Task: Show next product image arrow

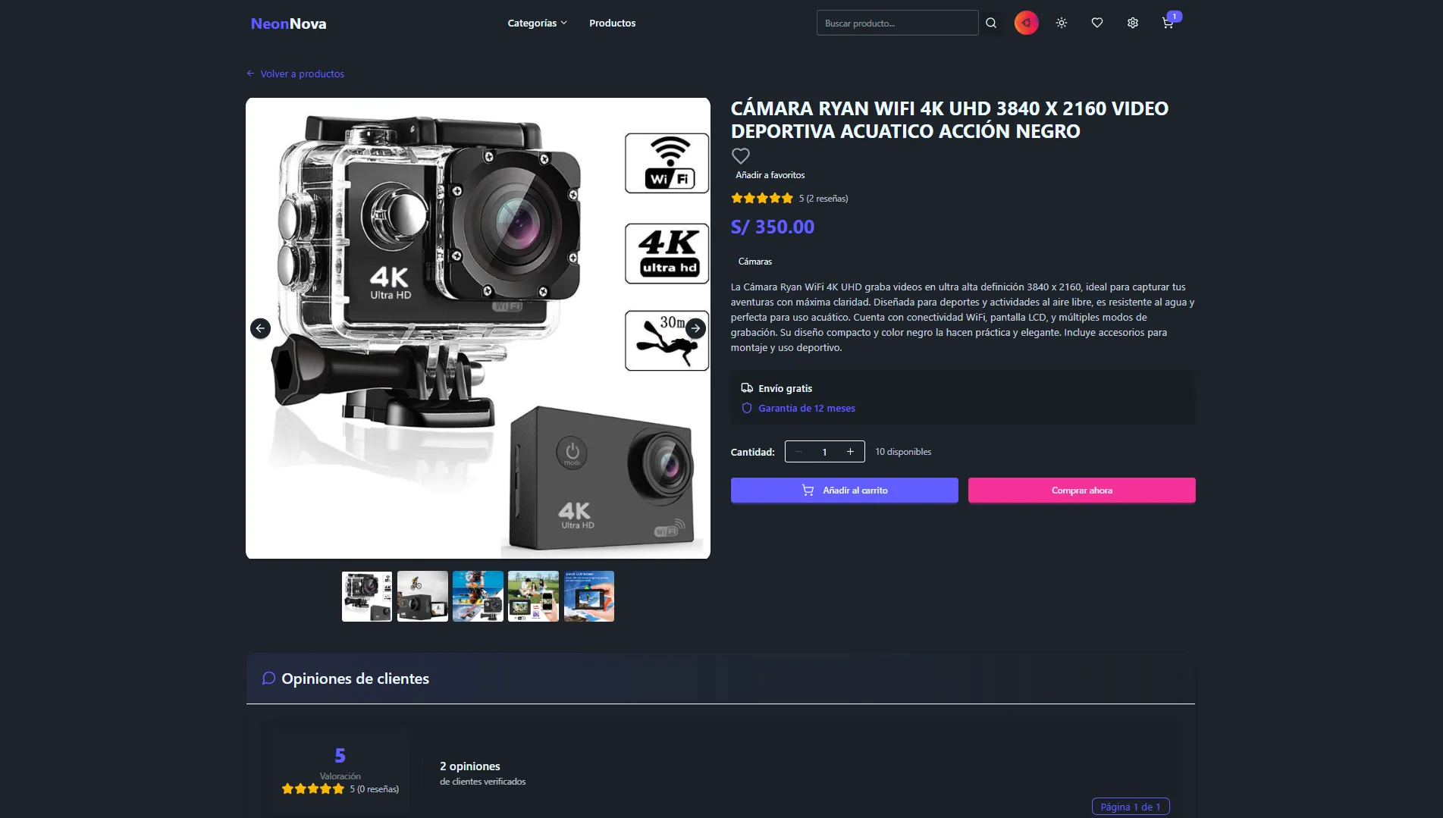Action: click(x=695, y=328)
